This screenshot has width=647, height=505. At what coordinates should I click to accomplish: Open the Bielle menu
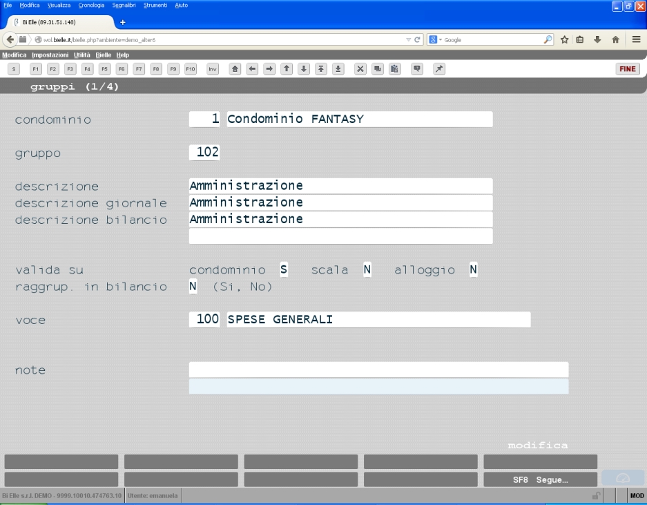[x=103, y=55]
